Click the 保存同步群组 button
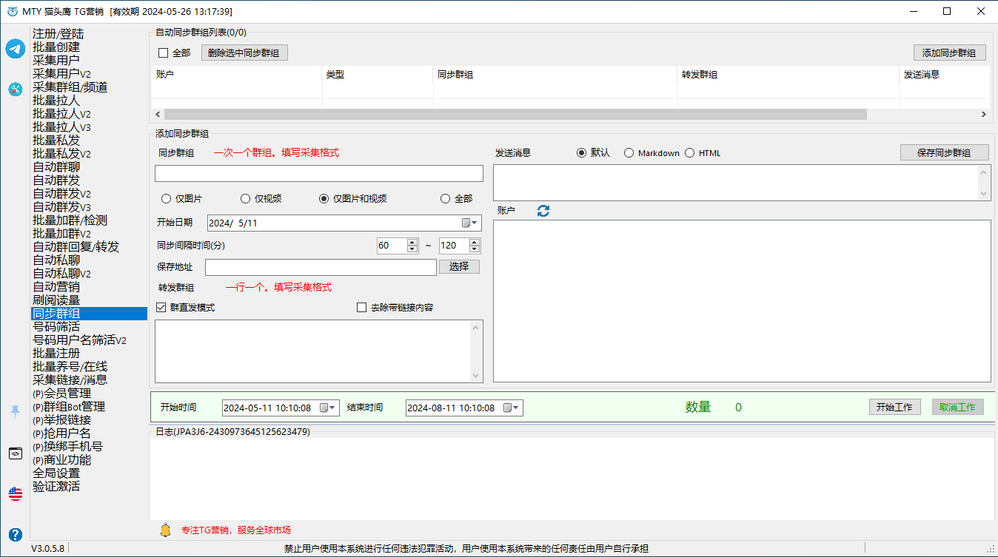The image size is (998, 557). [945, 152]
